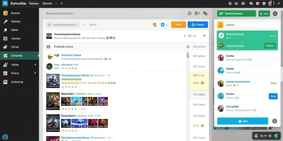This screenshot has width=283, height=141.
Task: Open the highlighted Komunis sidebar item
Action: 20,56
